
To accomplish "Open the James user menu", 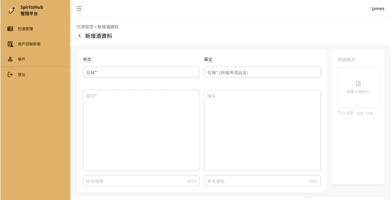I will pos(378,8).
